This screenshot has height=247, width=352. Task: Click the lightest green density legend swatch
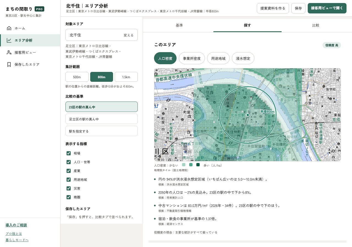click(x=184, y=165)
